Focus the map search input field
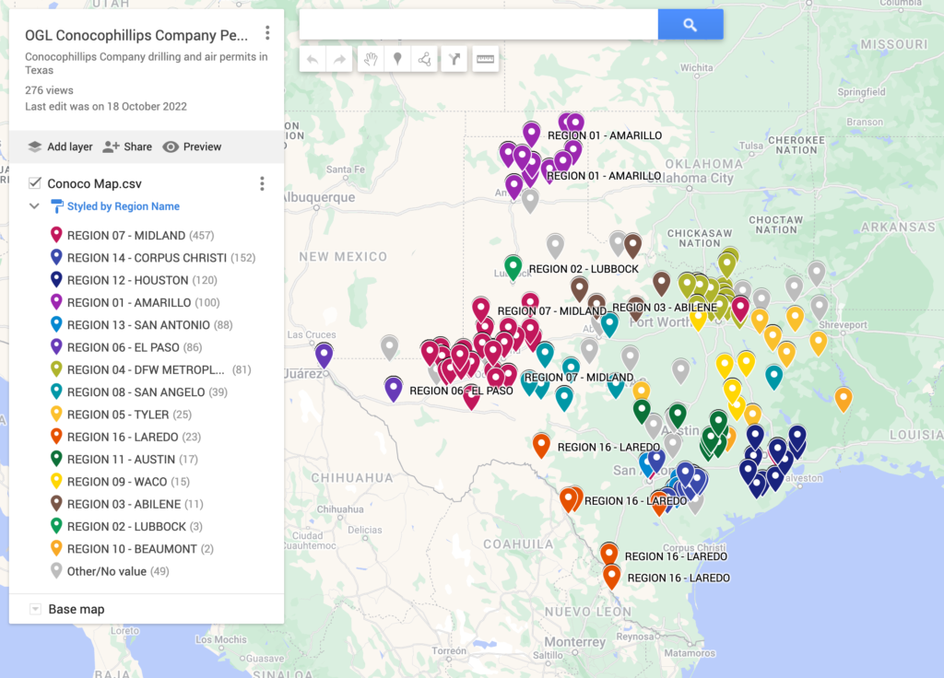This screenshot has width=944, height=678. coord(478,25)
